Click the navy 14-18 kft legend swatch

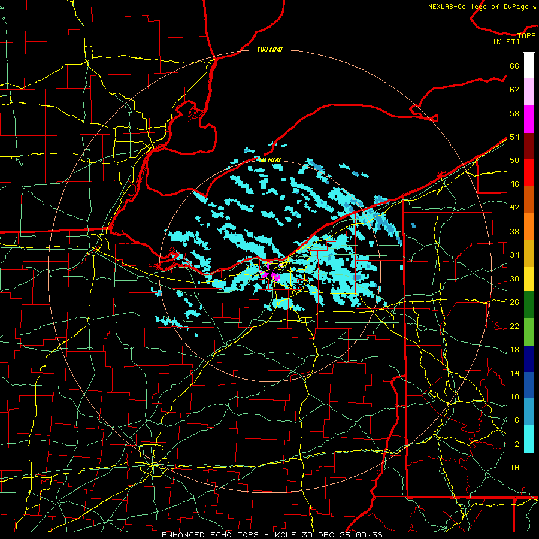tap(529, 359)
